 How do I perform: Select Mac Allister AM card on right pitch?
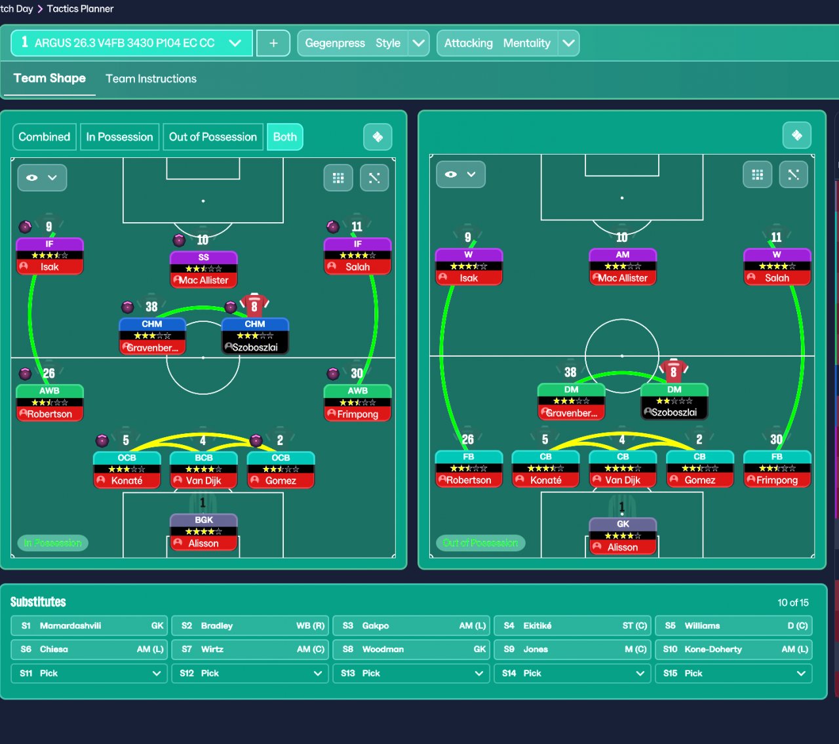pos(623,267)
